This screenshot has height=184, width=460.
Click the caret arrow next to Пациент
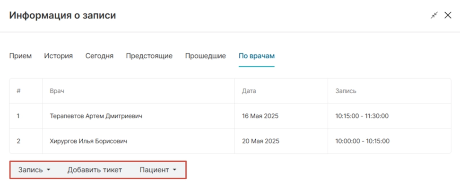[x=174, y=170]
